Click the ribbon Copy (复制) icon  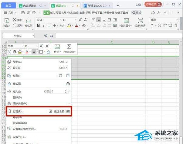pyautogui.click(x=15, y=25)
